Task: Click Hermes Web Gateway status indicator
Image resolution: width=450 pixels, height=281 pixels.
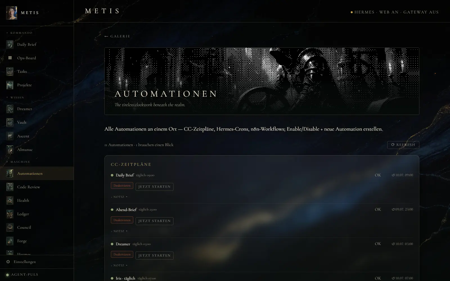Action: [x=395, y=12]
